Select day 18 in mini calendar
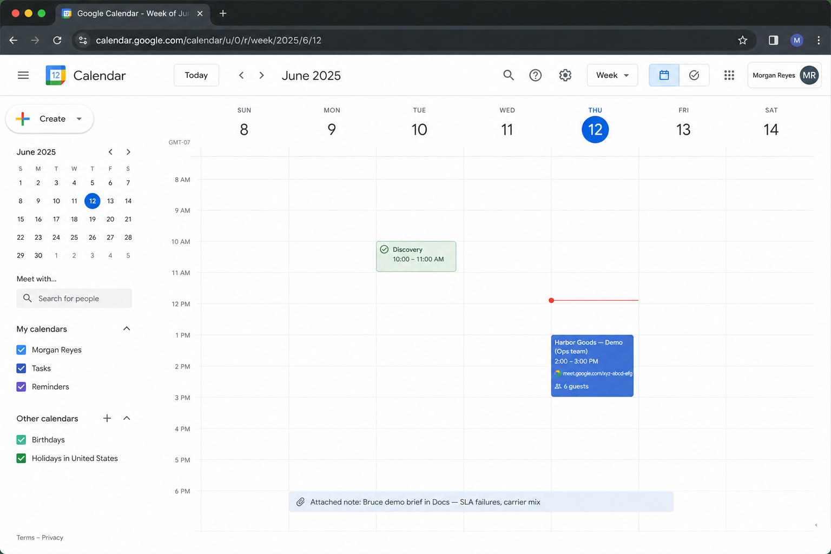 [x=74, y=219]
